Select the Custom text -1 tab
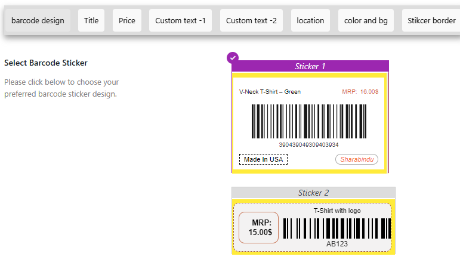 point(180,20)
